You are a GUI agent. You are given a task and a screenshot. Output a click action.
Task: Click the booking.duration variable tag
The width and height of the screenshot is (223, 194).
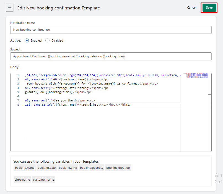click(x=118, y=168)
